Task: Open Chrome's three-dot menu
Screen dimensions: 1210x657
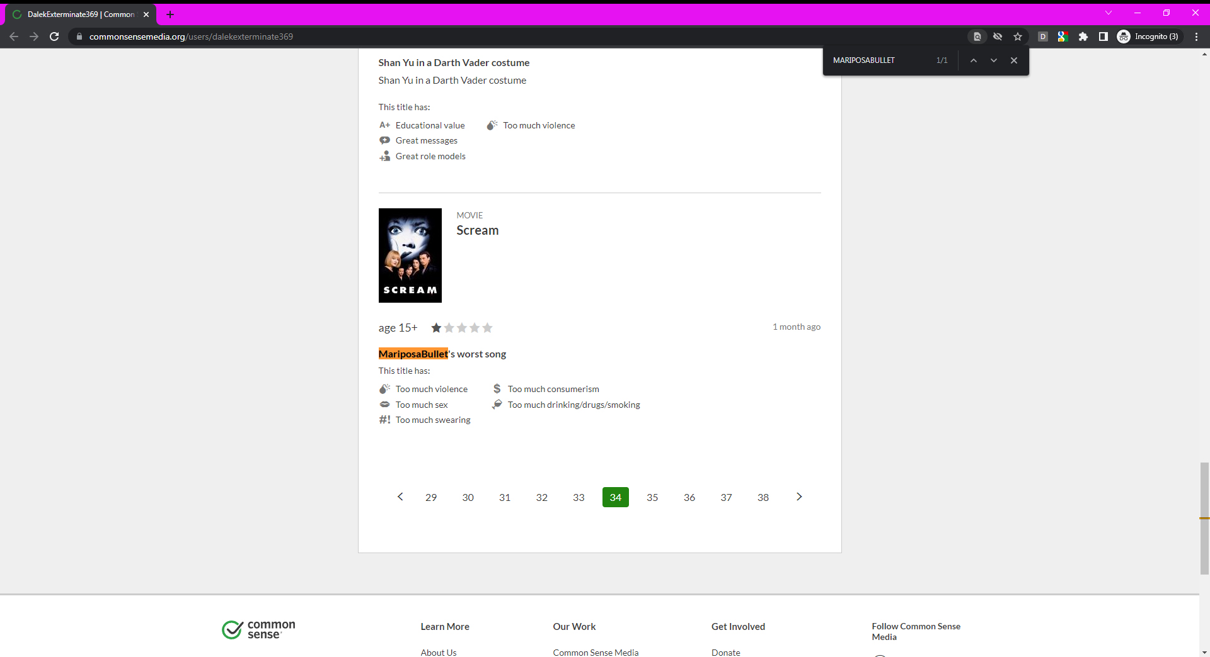Action: tap(1196, 36)
